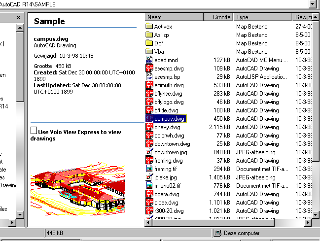Image resolution: width=320 pixels, height=241 pixels.
Task: Select the opera.dwg drawing icon
Action: [149, 194]
